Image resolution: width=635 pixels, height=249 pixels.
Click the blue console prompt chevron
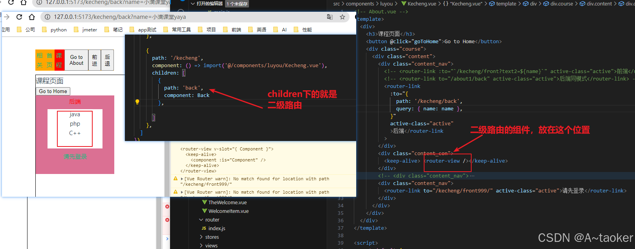pos(167,238)
